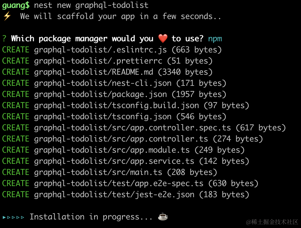Click the package.json file path
301x228 pixels.
click(x=100, y=94)
